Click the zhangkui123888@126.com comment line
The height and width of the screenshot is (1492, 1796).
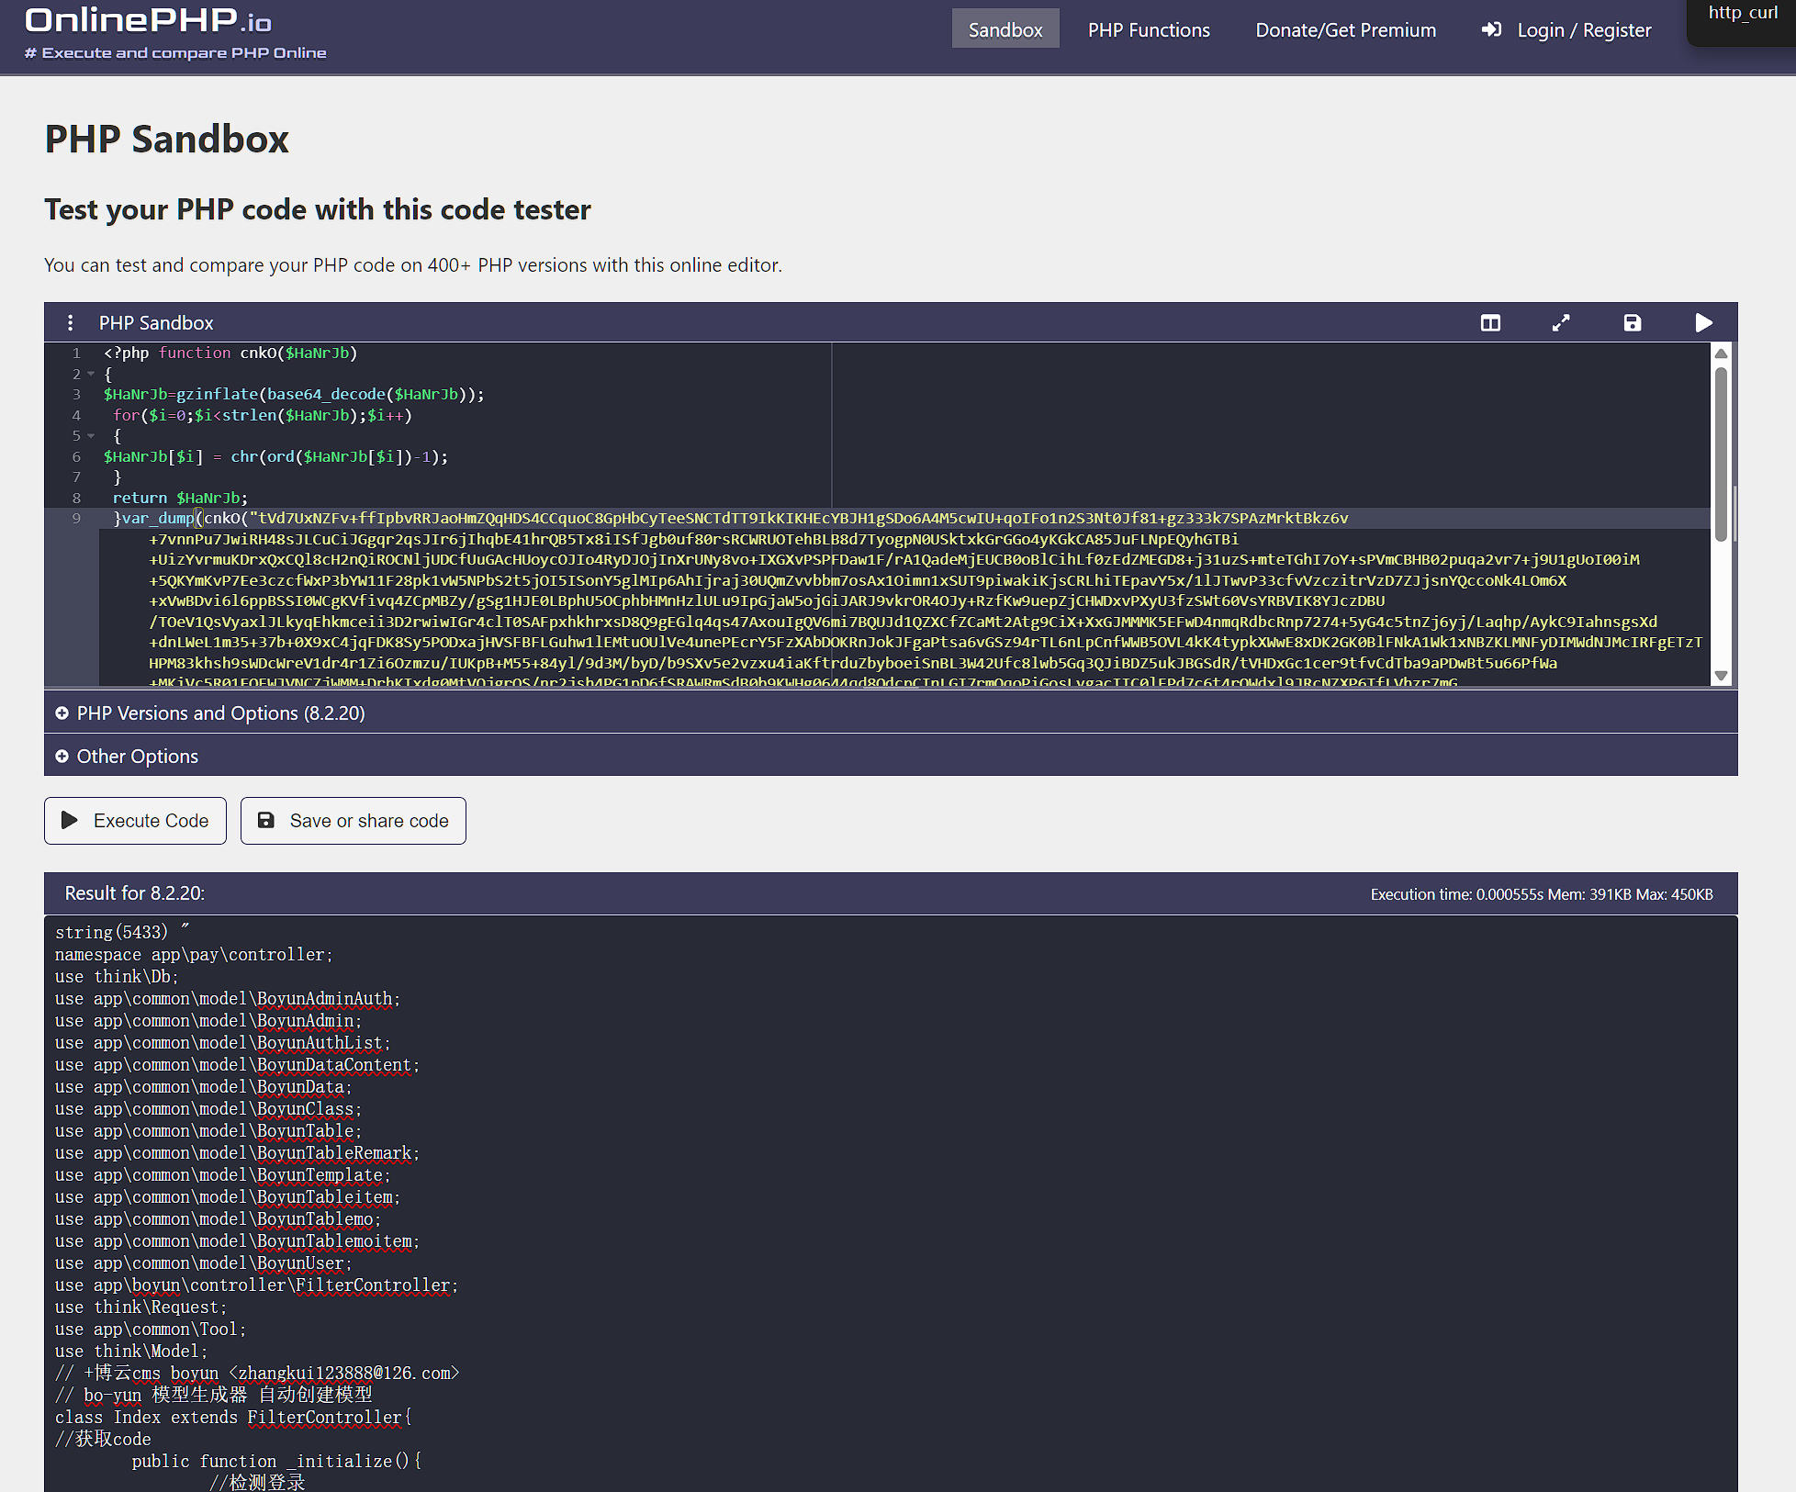point(257,1374)
